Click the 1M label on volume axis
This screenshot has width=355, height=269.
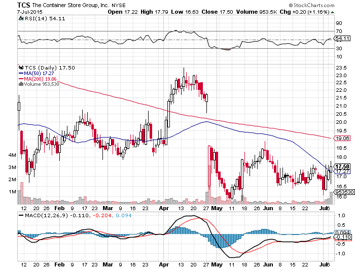click(x=12, y=192)
